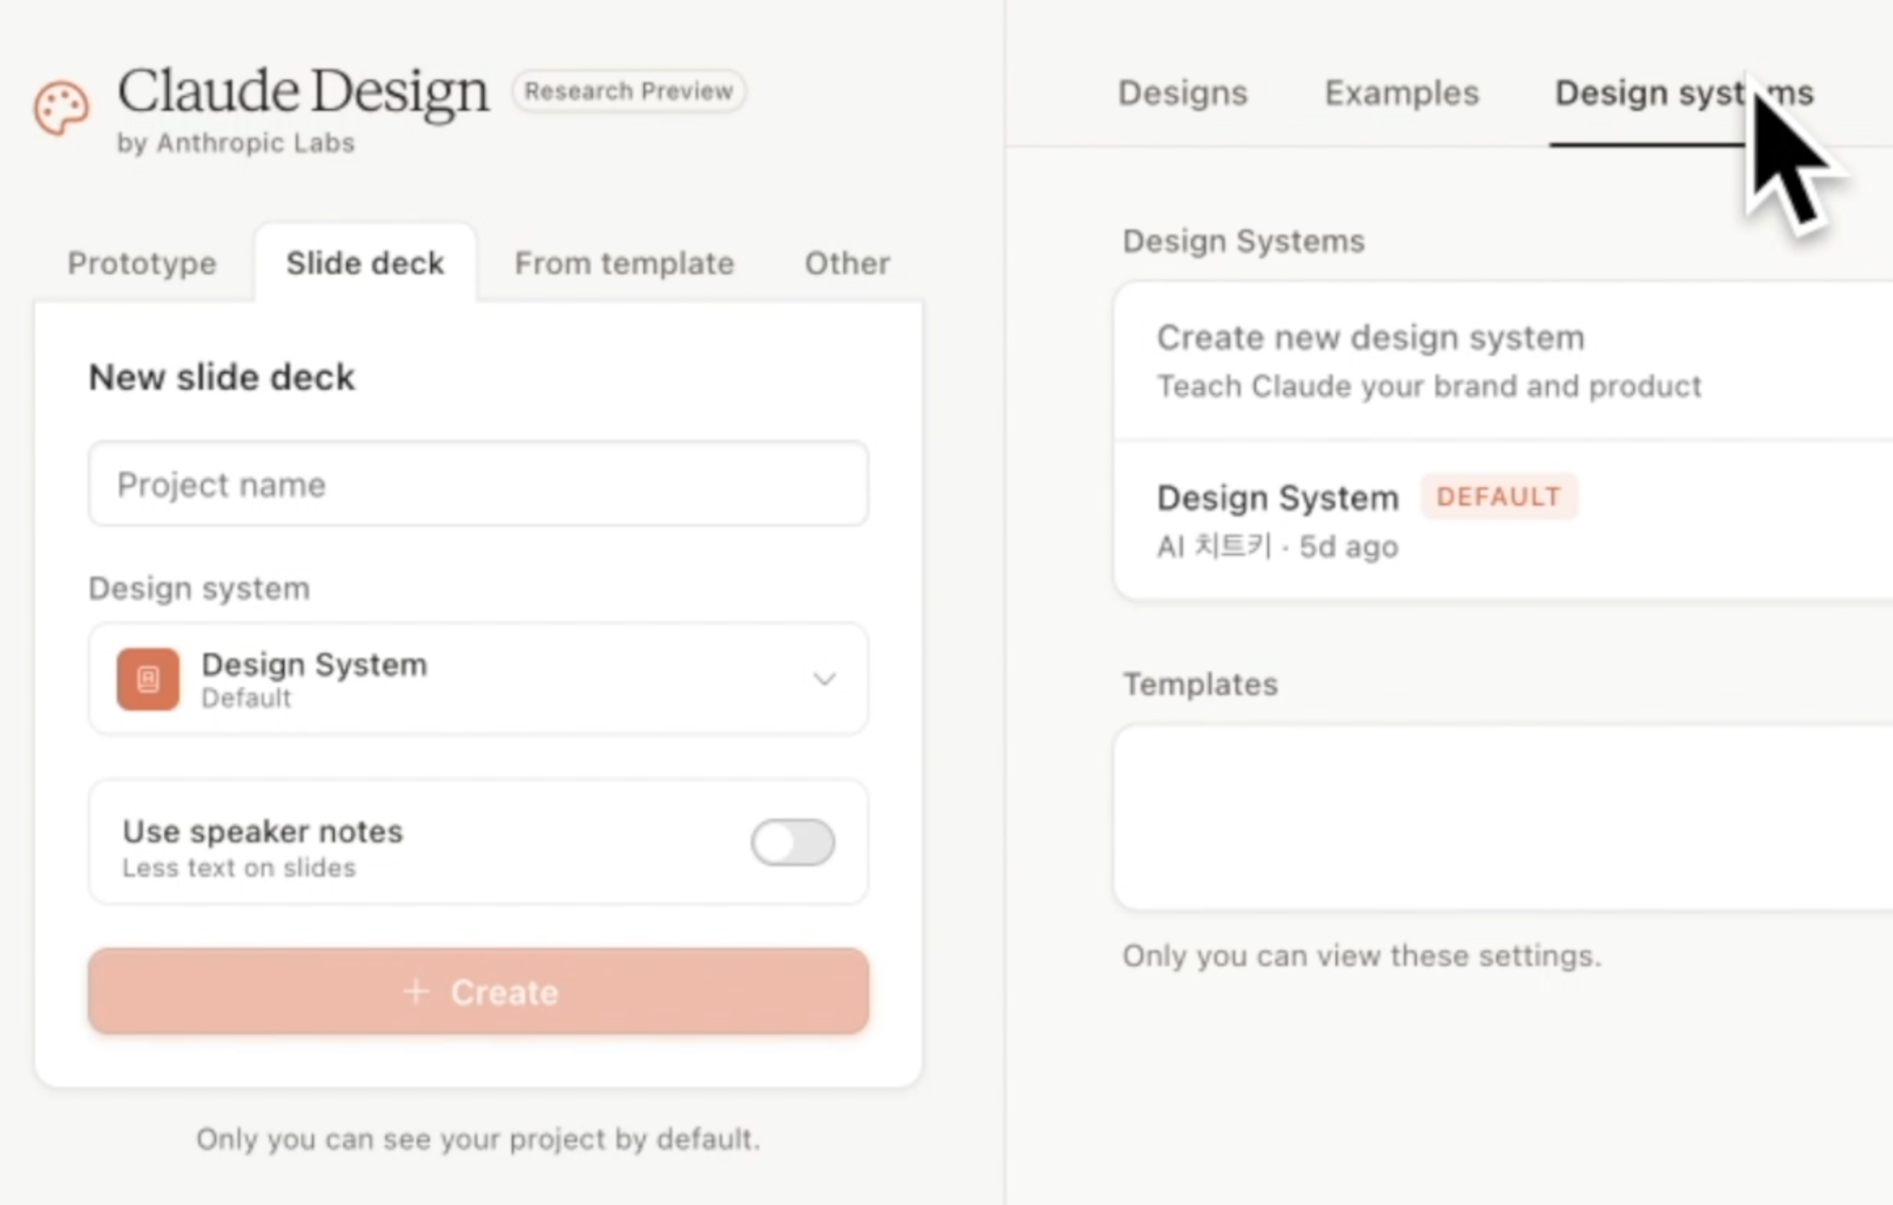
Task: Open the Designs tab
Action: pyautogui.click(x=1182, y=93)
